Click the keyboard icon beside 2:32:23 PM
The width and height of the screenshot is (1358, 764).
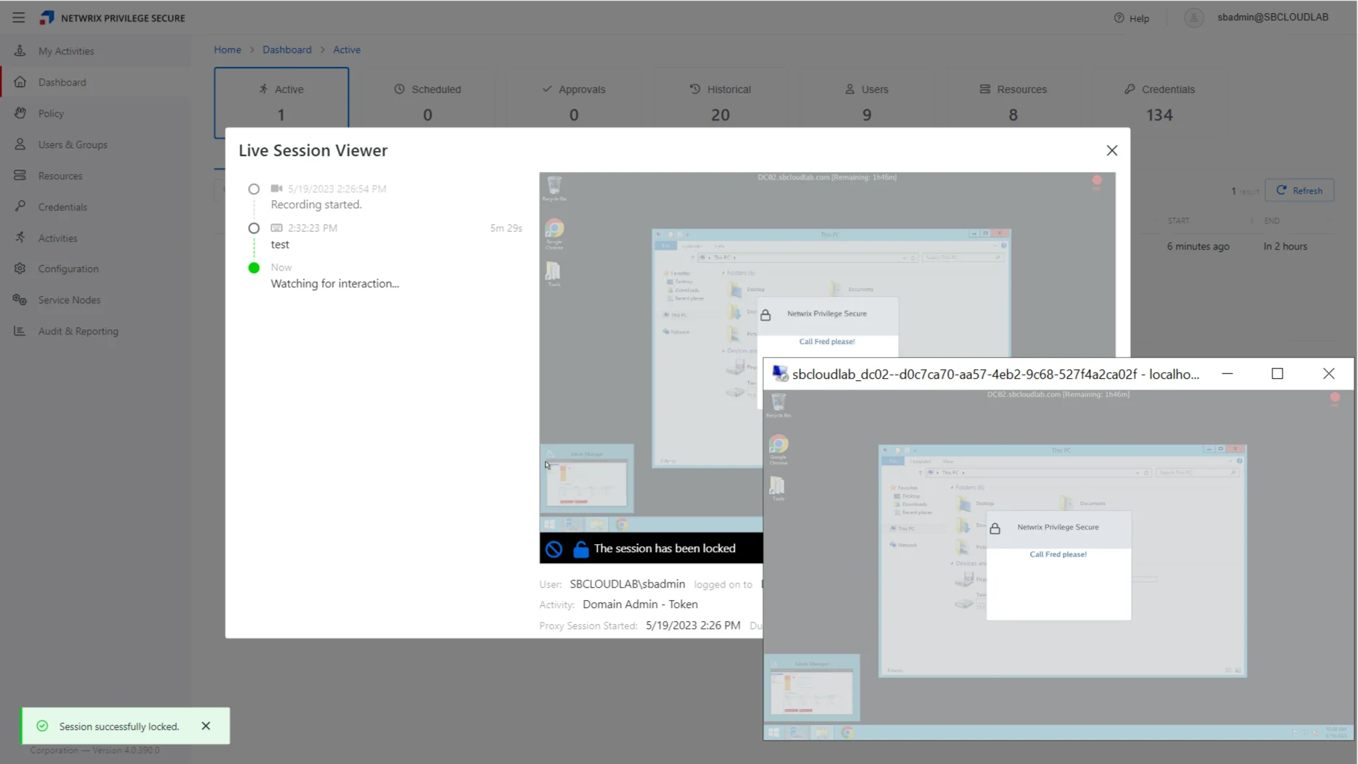point(276,228)
